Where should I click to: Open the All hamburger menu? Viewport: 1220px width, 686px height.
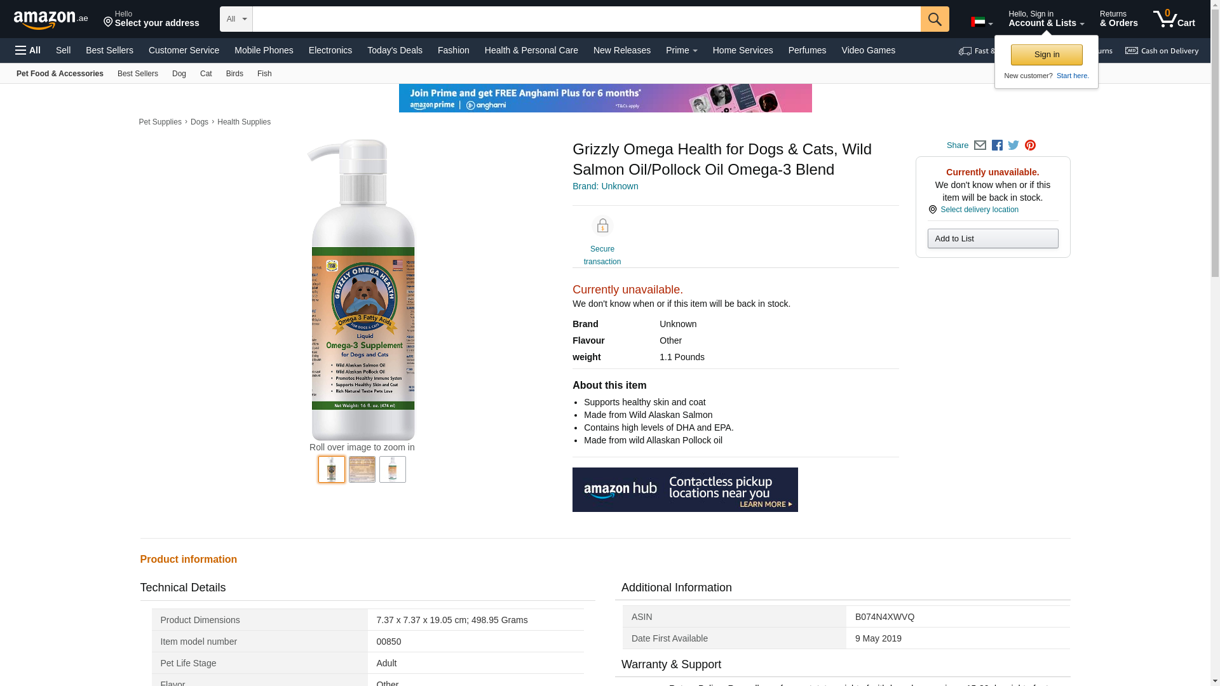pyautogui.click(x=28, y=50)
